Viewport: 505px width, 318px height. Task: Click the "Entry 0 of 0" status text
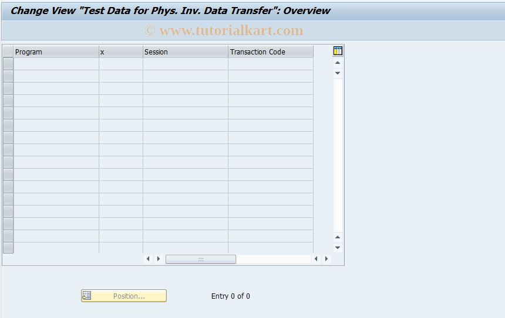click(231, 296)
